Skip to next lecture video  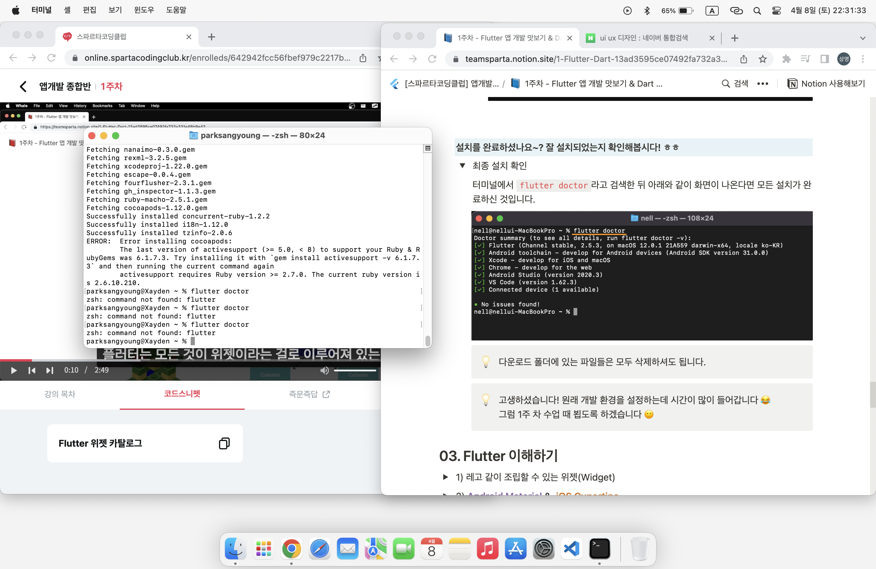50,370
